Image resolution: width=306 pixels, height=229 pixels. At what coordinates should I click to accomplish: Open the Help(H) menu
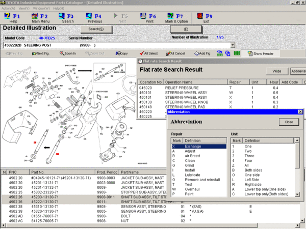[59, 8]
